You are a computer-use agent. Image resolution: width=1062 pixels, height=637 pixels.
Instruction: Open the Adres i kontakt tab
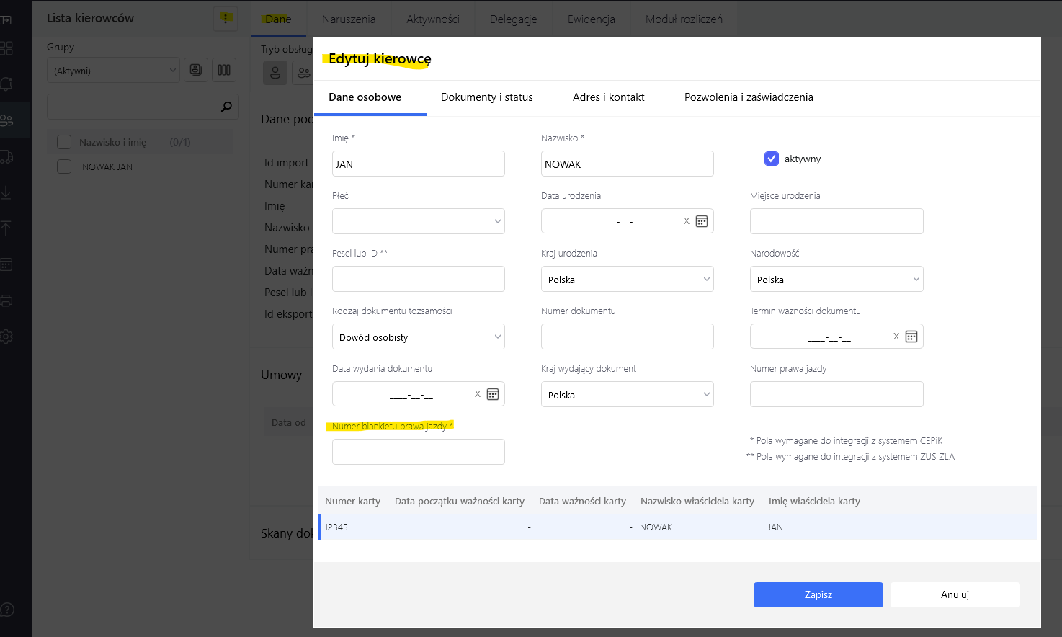(x=608, y=97)
